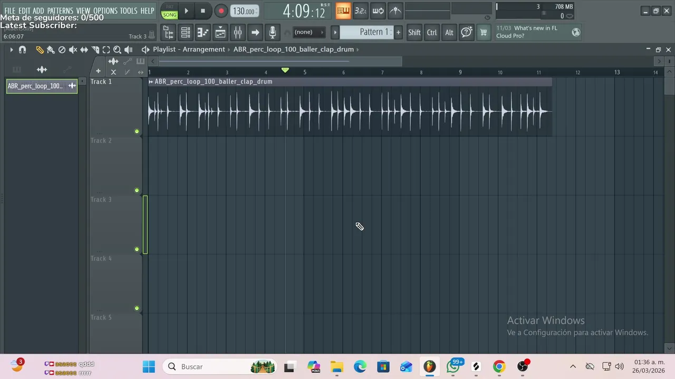Start playback with the play button
This screenshot has width=675, height=379.
(x=186, y=11)
